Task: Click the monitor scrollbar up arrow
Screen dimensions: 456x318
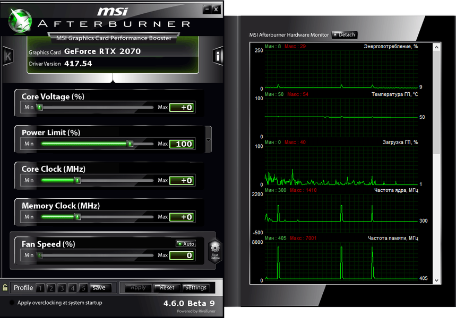Action: tap(436, 47)
